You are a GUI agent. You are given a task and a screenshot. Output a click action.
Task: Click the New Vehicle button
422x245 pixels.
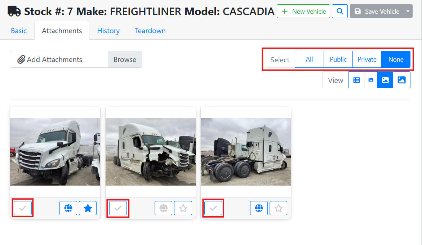point(303,11)
